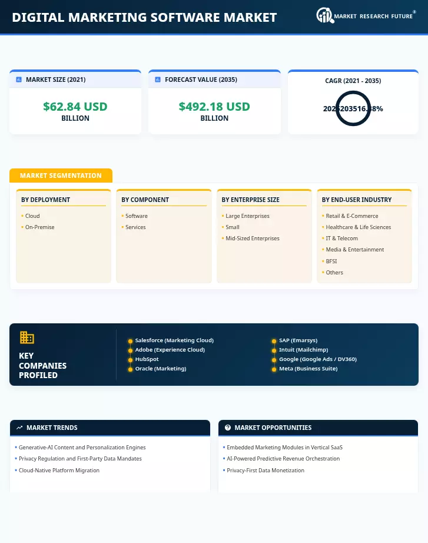Click the Mid-Sized Enterprises item
Viewport: 428px width, 543px height.
pos(253,239)
